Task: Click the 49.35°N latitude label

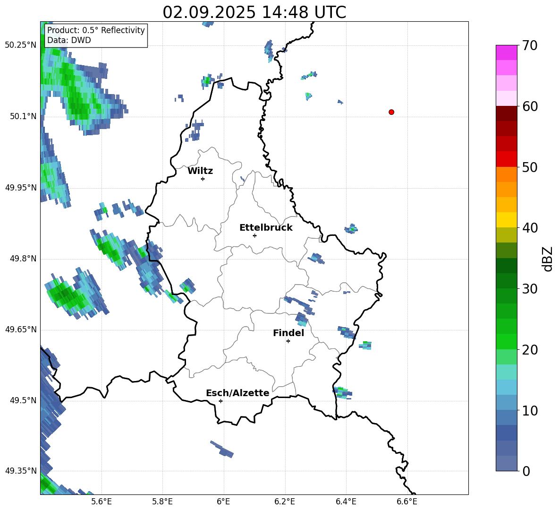Action: (x=21, y=471)
